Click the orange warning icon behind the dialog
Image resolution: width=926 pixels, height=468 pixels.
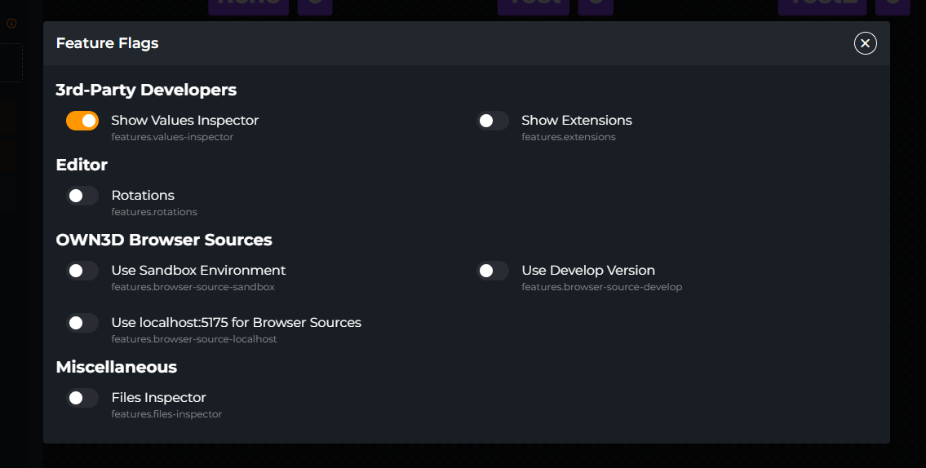11,24
